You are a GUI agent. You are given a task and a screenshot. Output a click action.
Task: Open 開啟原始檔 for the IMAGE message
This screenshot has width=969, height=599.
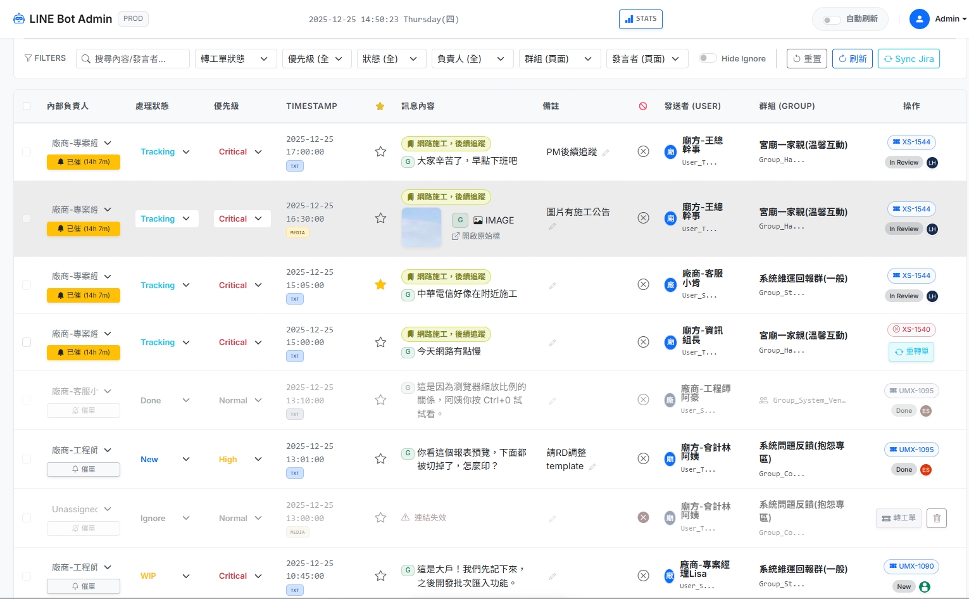tap(475, 236)
